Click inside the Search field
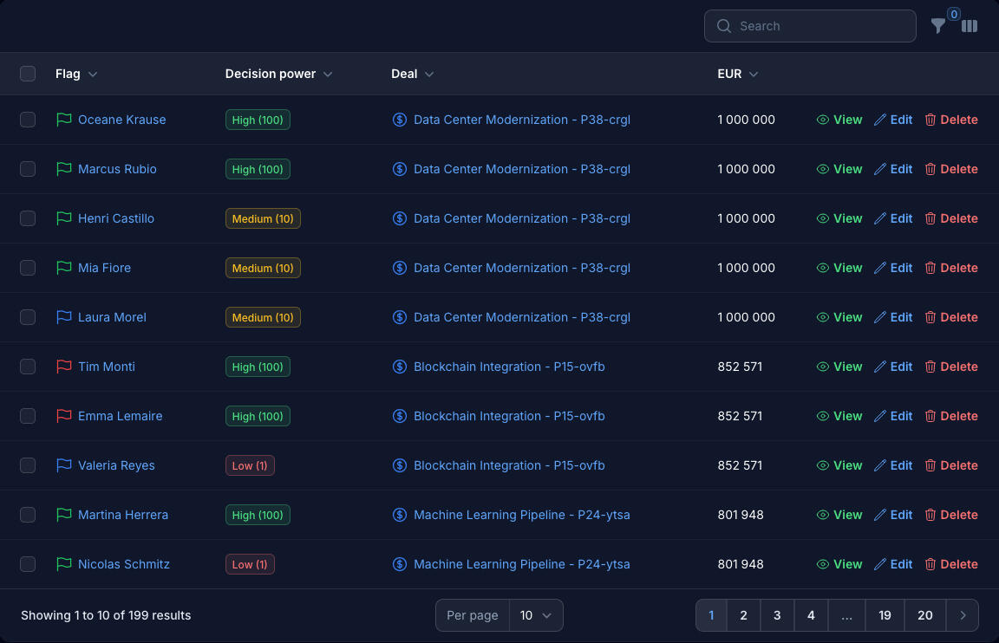 pos(810,26)
